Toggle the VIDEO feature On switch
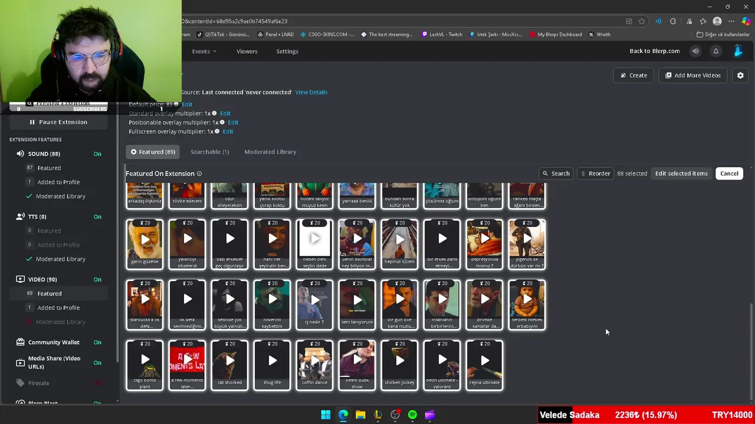The height and width of the screenshot is (424, 755). pyautogui.click(x=97, y=279)
